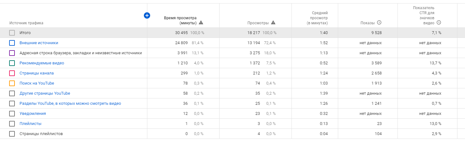Click warning triangle beside Просмотры header
The width and height of the screenshot is (465, 154).
(273, 23)
